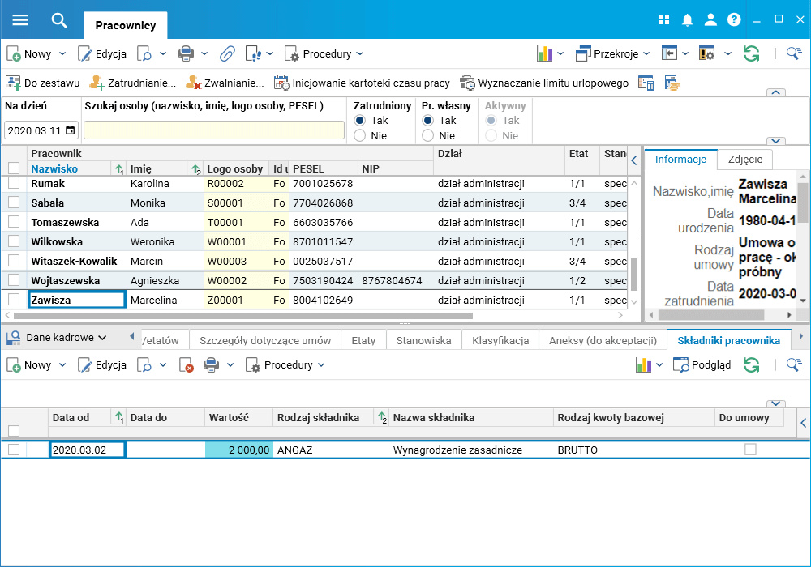
Task: Switch to the Zdjęcie tab
Action: pos(745,160)
